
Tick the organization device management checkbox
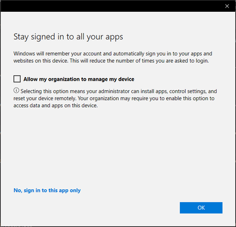click(17, 79)
